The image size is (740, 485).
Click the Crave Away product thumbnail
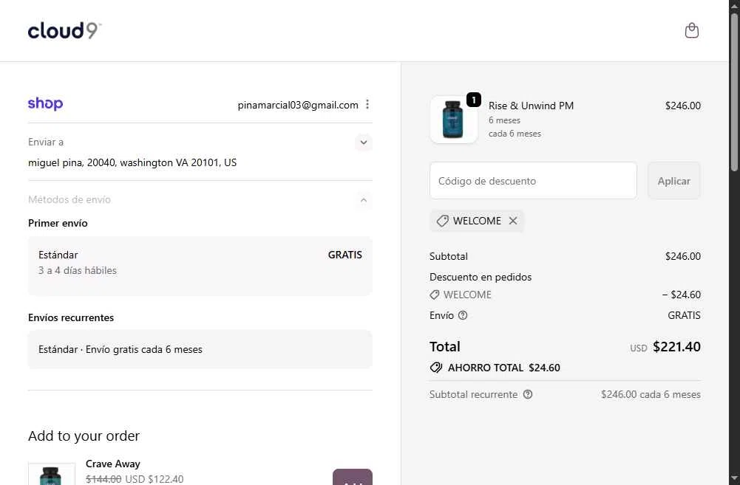52,474
